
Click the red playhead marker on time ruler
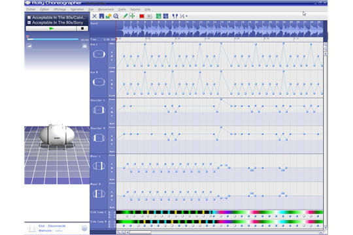coord(117,39)
